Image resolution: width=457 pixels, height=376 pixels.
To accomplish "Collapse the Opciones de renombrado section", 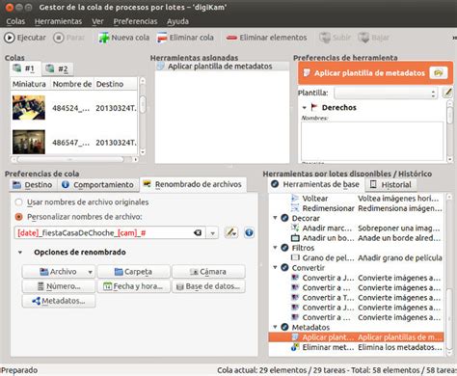I will [20, 253].
